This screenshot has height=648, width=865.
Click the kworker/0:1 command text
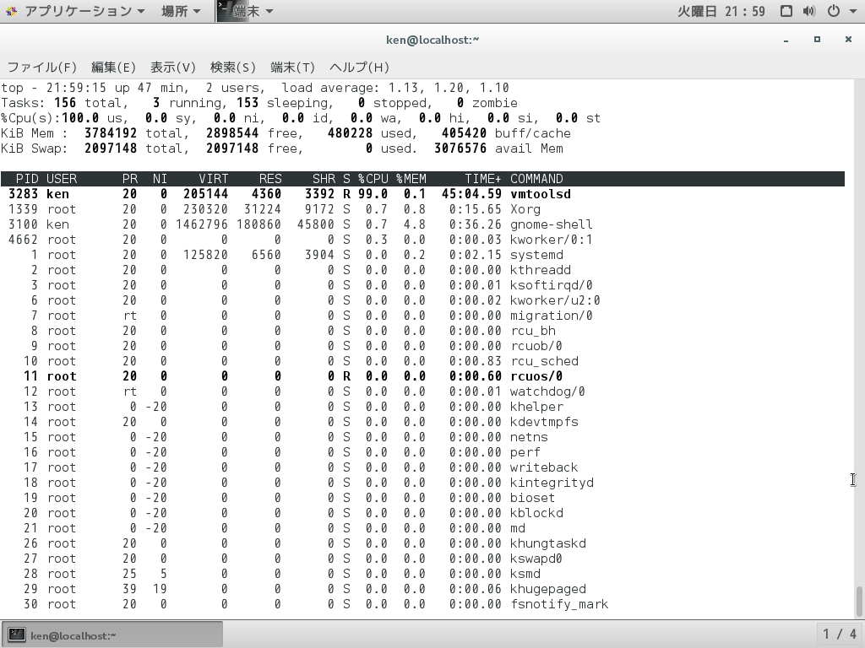551,240
